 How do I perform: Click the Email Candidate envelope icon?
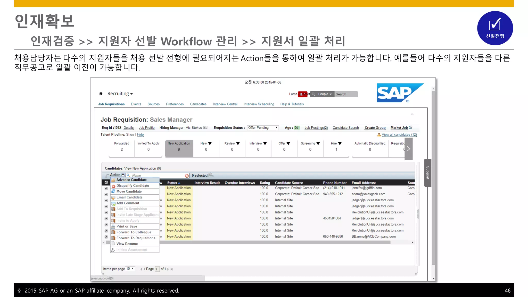[x=113, y=197]
